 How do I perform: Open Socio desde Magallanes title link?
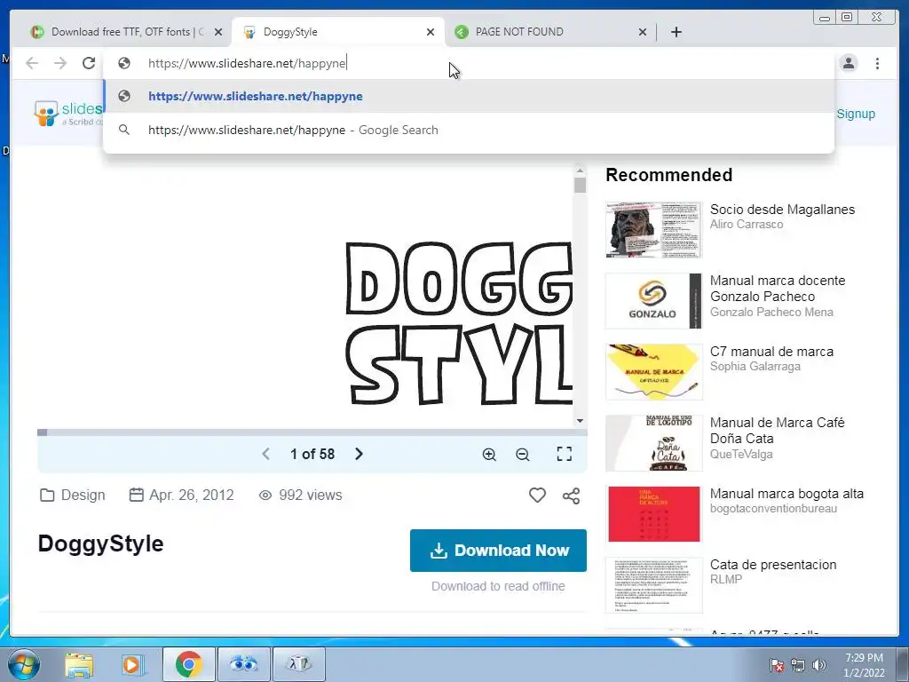point(782,210)
